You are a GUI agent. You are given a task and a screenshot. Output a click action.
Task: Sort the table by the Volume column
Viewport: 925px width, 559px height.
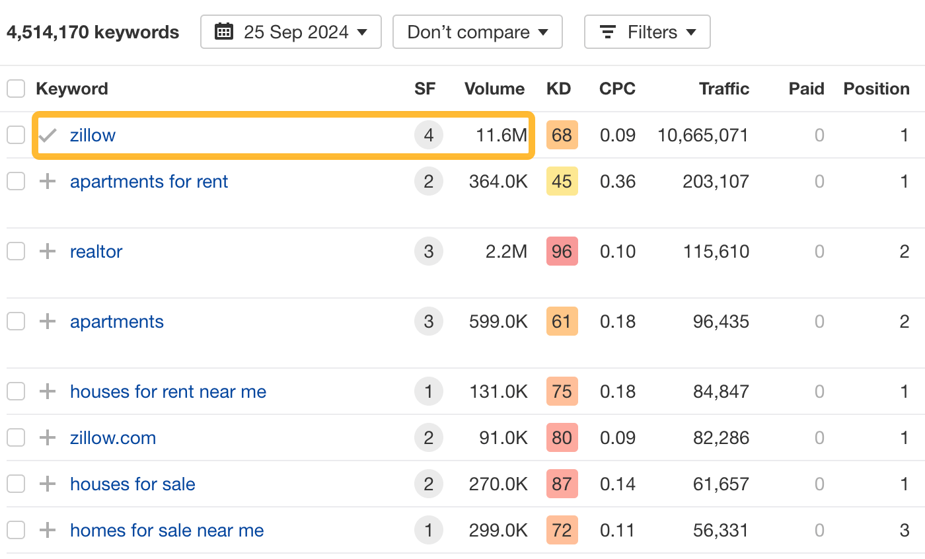(x=494, y=88)
